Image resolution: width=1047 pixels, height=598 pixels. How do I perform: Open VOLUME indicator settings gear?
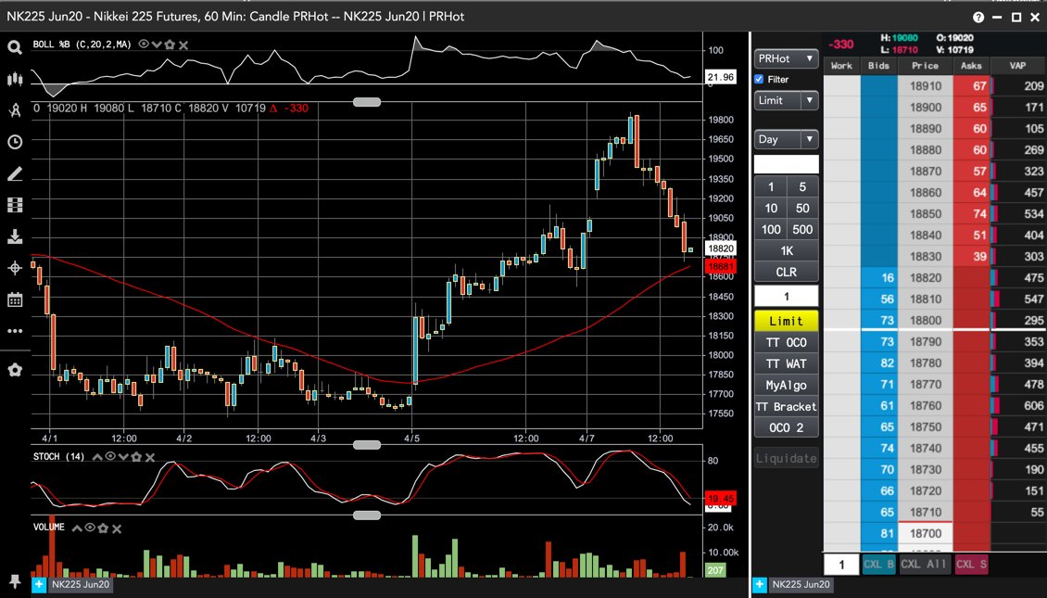tap(103, 528)
